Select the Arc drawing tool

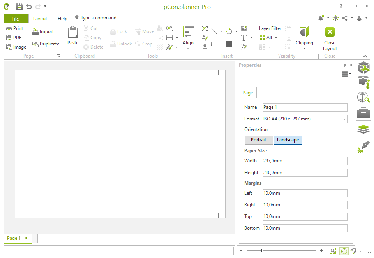(229, 31)
